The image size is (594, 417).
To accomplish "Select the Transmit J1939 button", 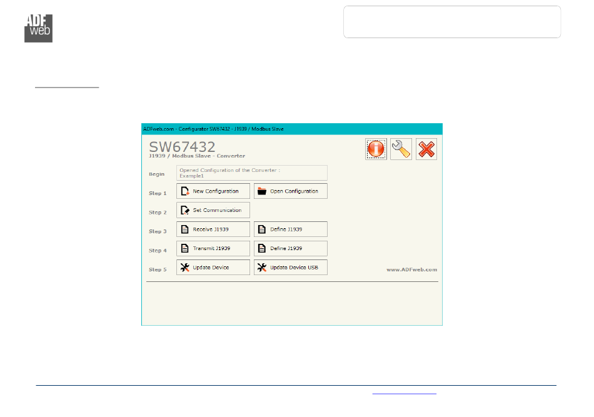I will (213, 248).
